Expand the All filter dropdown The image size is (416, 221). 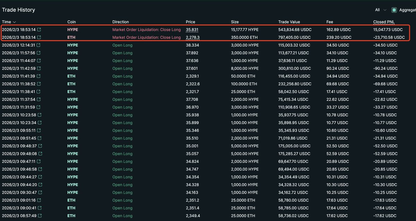point(381,10)
